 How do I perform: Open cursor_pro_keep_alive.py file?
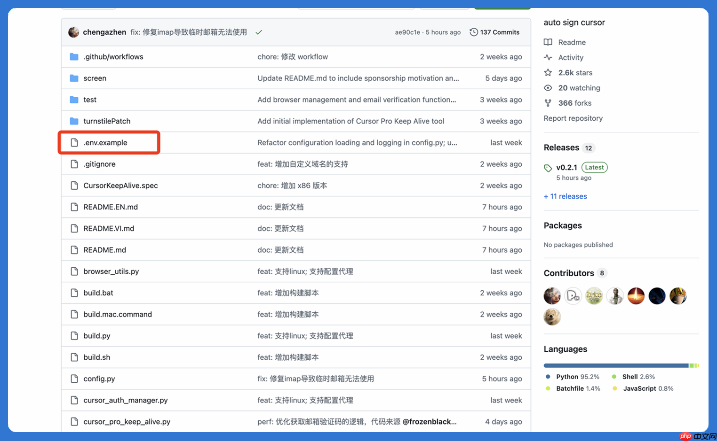[x=127, y=422]
